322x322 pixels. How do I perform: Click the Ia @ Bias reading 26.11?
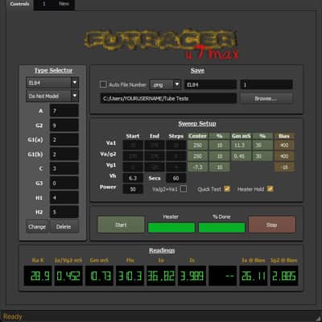(254, 275)
